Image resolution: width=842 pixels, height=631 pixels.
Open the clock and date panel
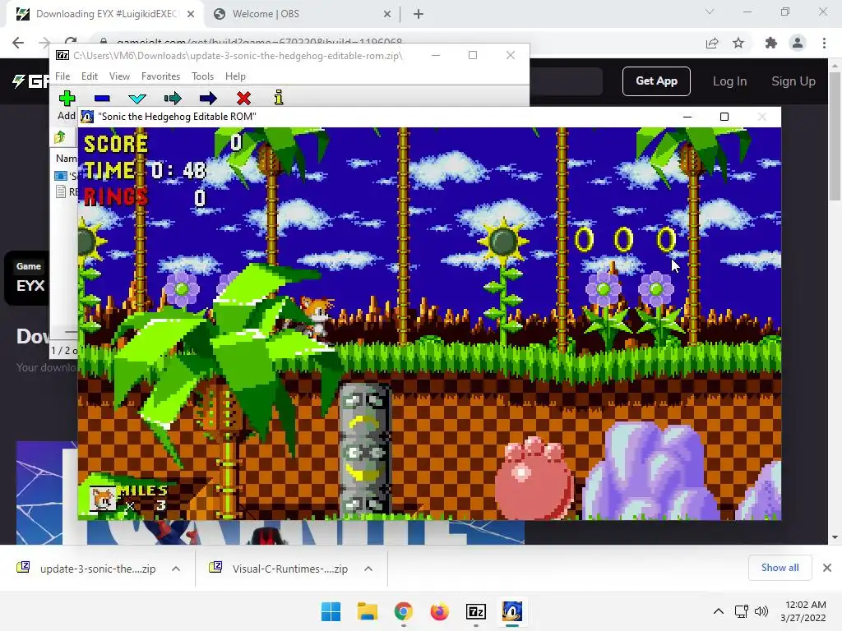(x=803, y=611)
